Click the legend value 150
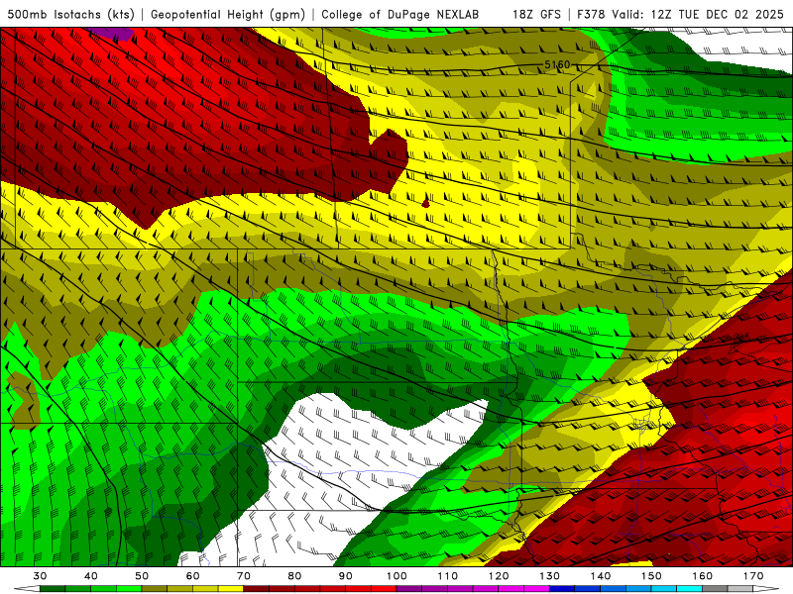The image size is (793, 594). click(651, 576)
